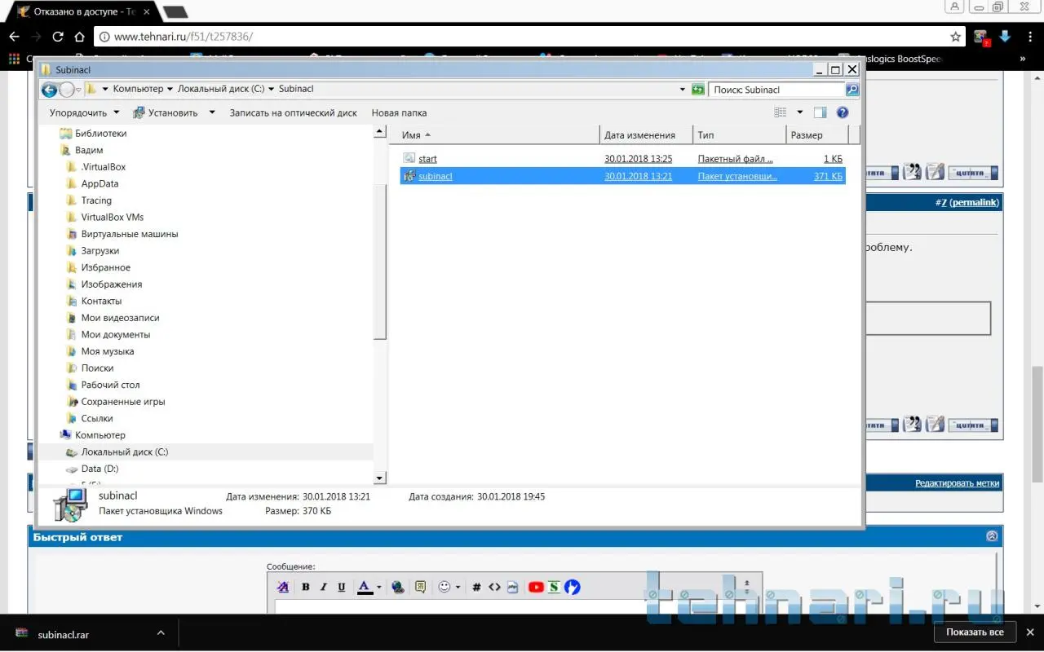Click the Редактировать метки link
The image size is (1044, 652).
coord(957,483)
